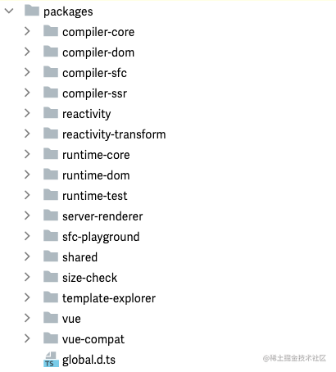Screen dimensions: 336x372
Task: Click the TypeScript icon of global.d.ts
Action: point(51,359)
